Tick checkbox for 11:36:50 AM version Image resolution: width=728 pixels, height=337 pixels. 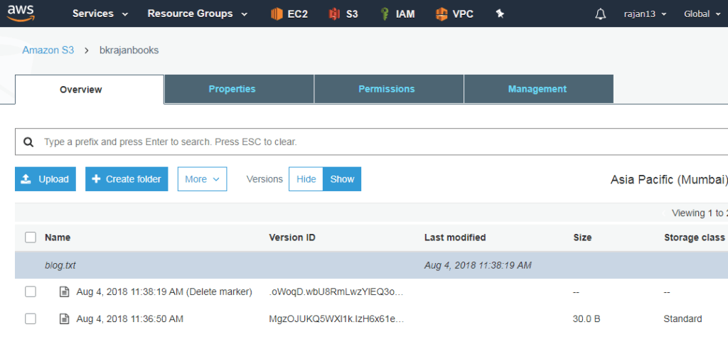coord(31,319)
